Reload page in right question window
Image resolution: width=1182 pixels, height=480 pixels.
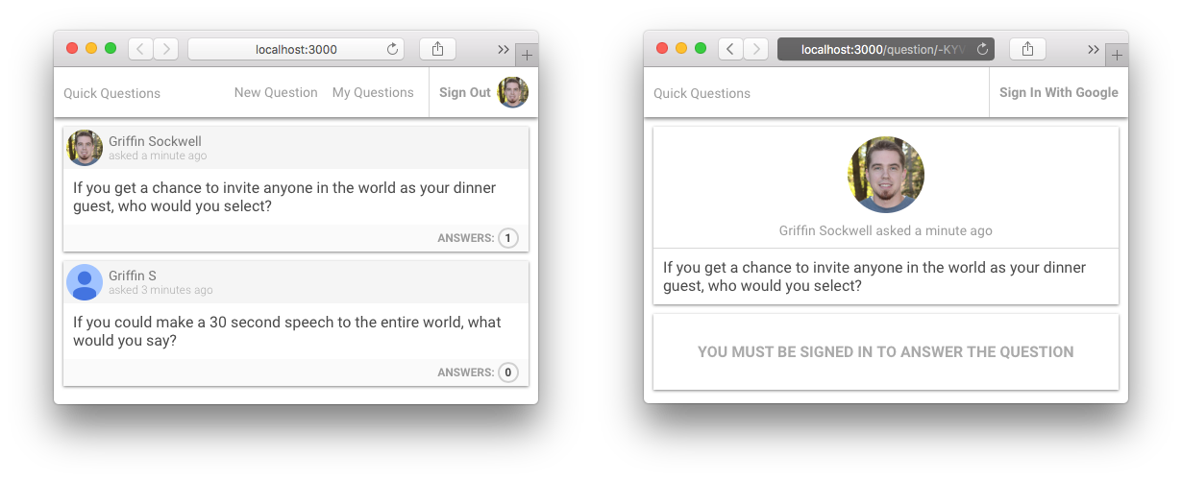pyautogui.click(x=982, y=49)
